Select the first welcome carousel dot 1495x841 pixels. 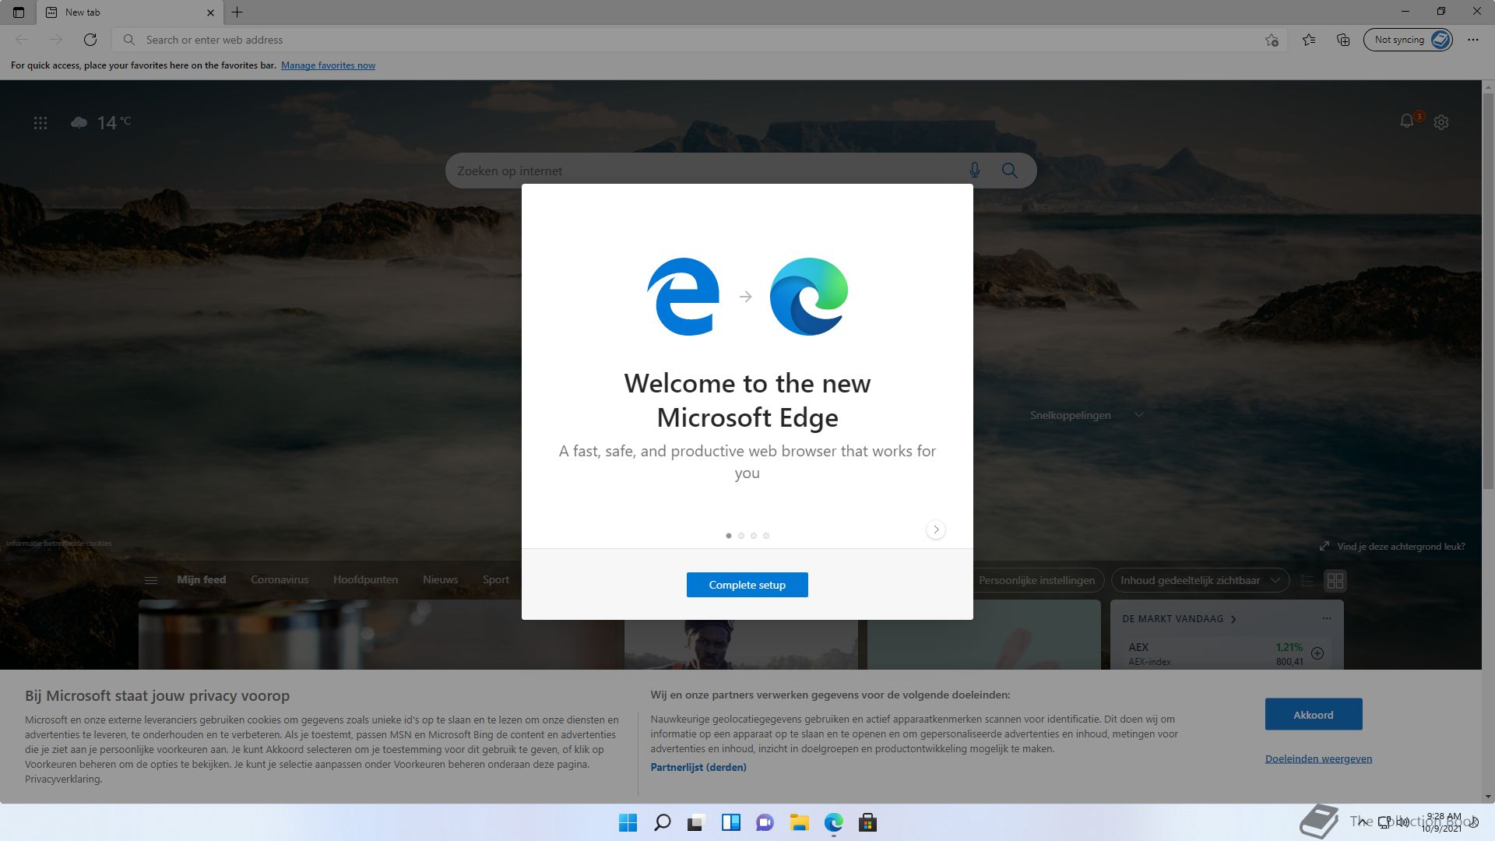click(729, 536)
